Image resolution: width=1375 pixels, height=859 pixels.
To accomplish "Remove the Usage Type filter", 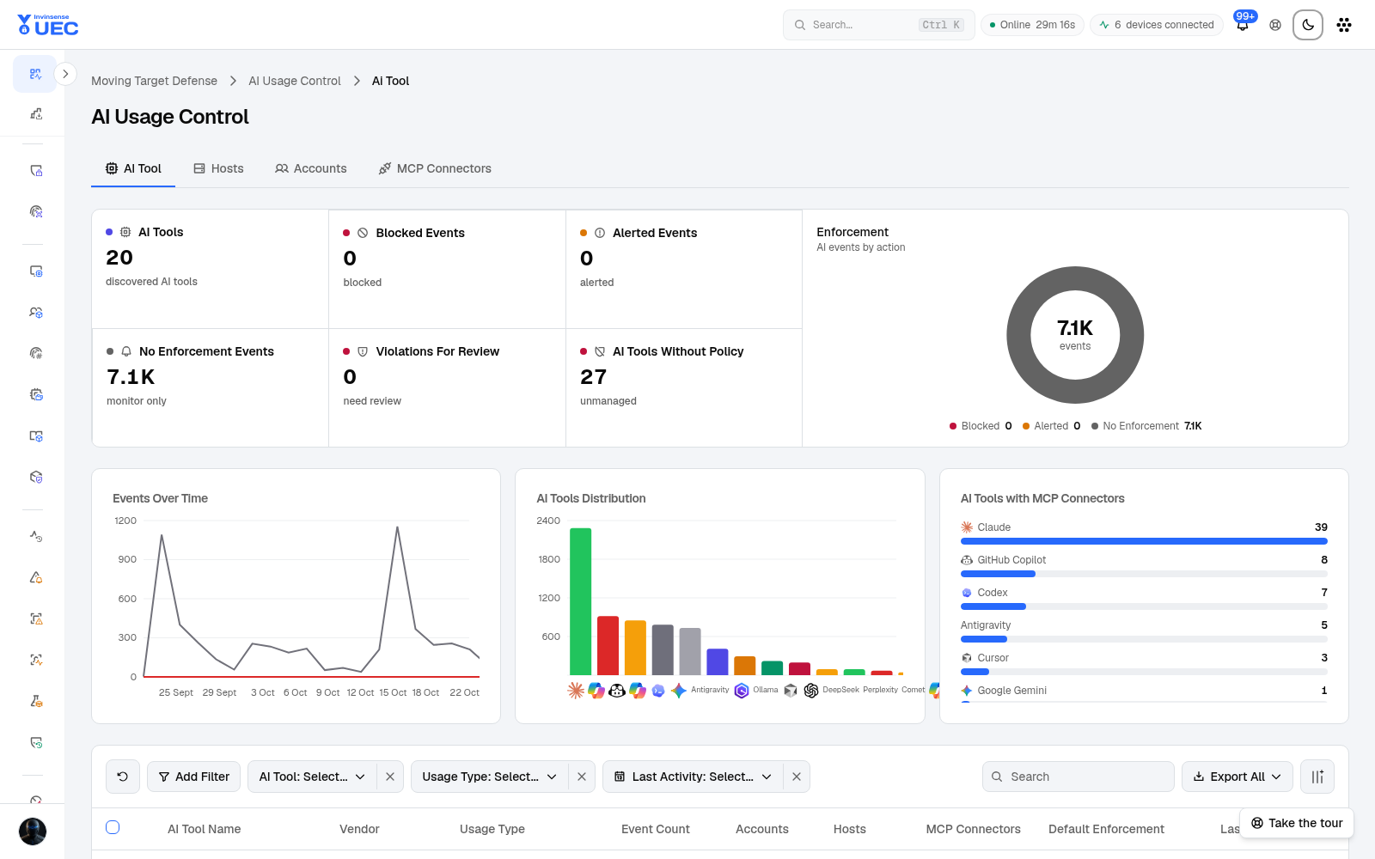I will tap(582, 777).
